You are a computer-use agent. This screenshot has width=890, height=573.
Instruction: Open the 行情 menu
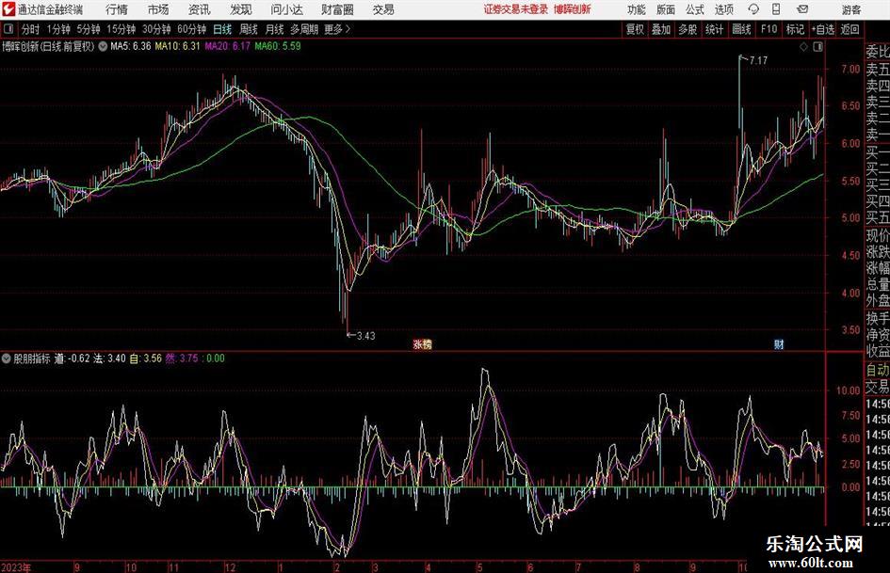117,9
